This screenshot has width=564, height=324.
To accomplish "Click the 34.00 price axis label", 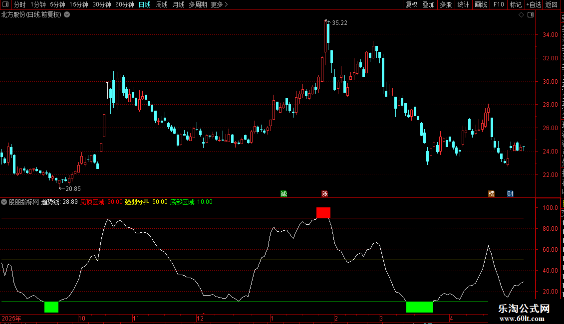I will pos(550,35).
